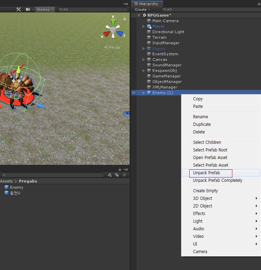Click the Project panel search field
261x270 pixels.
(x=52, y=175)
